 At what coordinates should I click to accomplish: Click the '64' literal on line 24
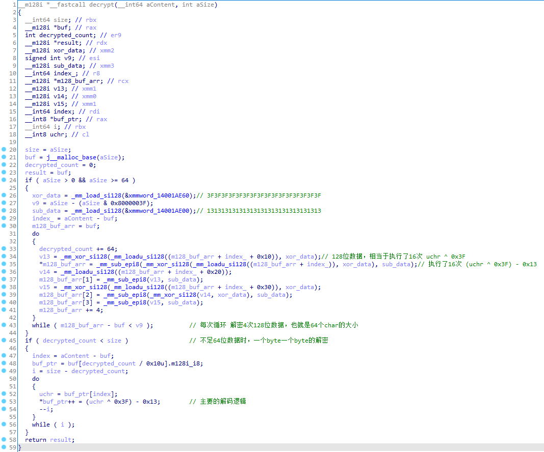pos(125,180)
